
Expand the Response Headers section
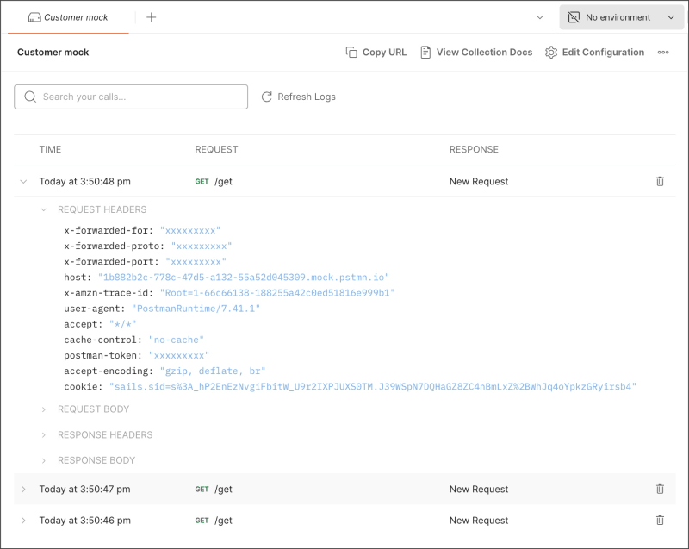tap(44, 435)
